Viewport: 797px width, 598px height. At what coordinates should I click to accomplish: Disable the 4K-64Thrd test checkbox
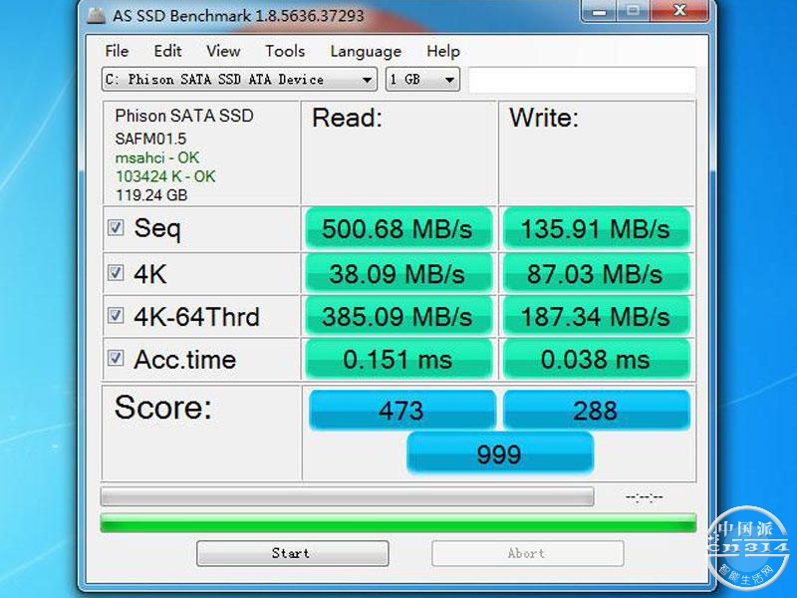point(116,316)
